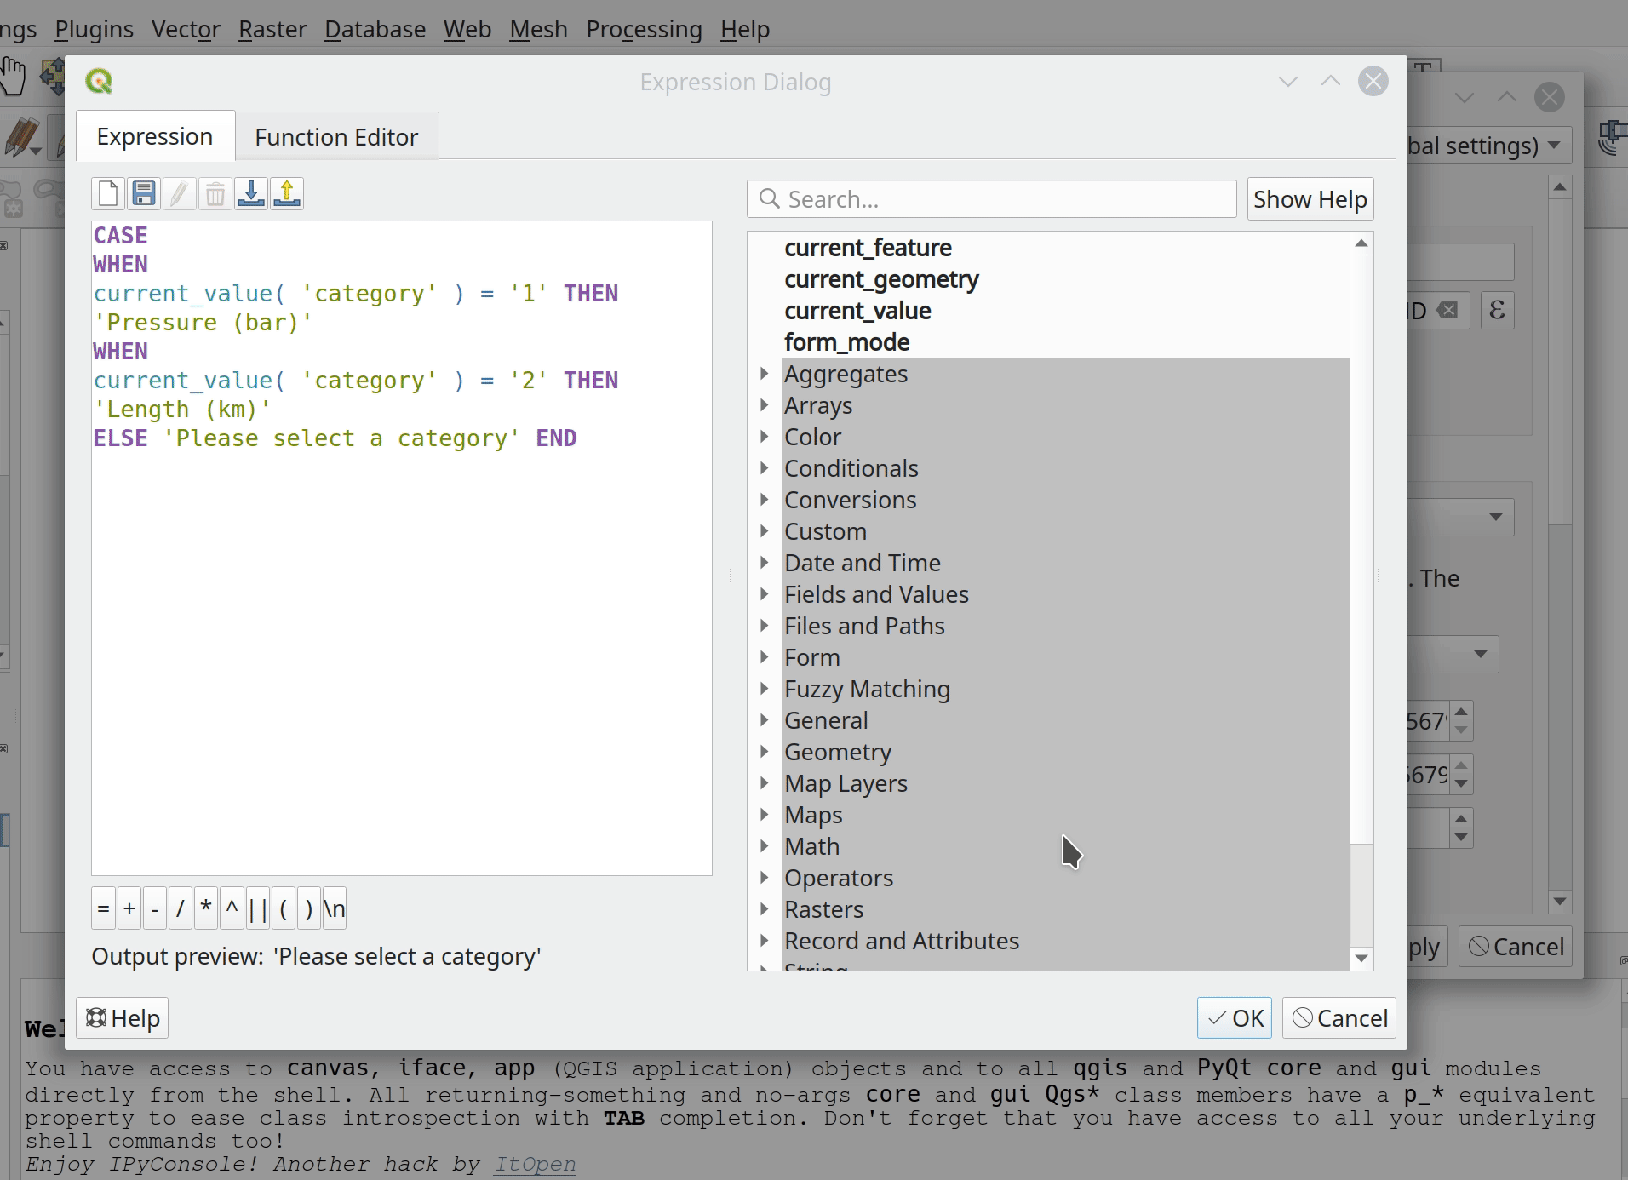The height and width of the screenshot is (1180, 1628).
Task: Insert the new line \n operator
Action: (x=334, y=909)
